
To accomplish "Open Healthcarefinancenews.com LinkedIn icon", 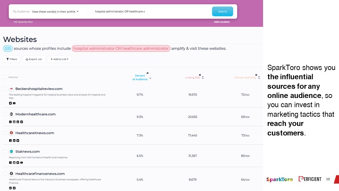I will [10, 188].
